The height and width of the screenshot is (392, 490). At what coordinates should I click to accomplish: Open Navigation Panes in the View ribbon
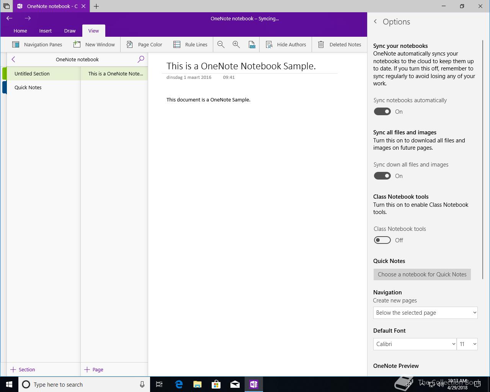click(37, 44)
